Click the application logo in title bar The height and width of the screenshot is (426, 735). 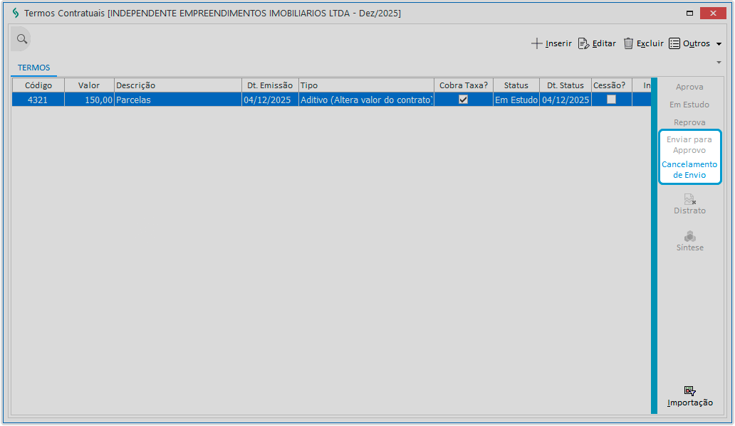pos(16,13)
